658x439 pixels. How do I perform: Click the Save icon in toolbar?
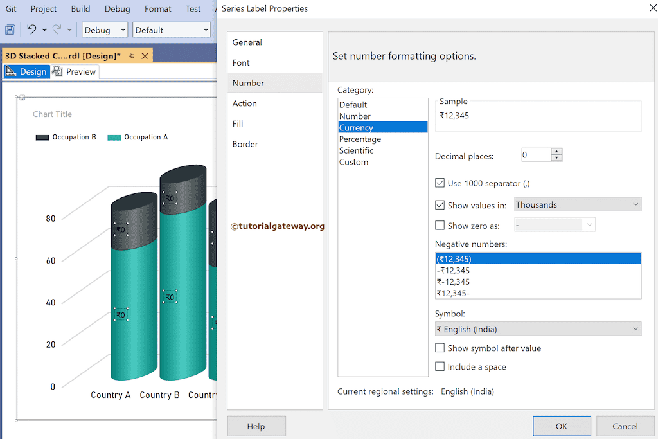[10, 30]
